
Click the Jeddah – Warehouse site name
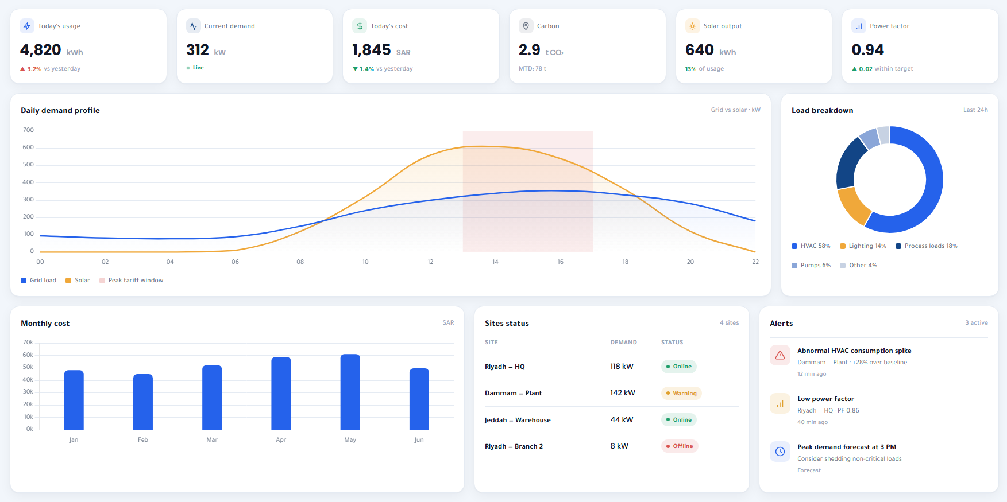pyautogui.click(x=518, y=420)
